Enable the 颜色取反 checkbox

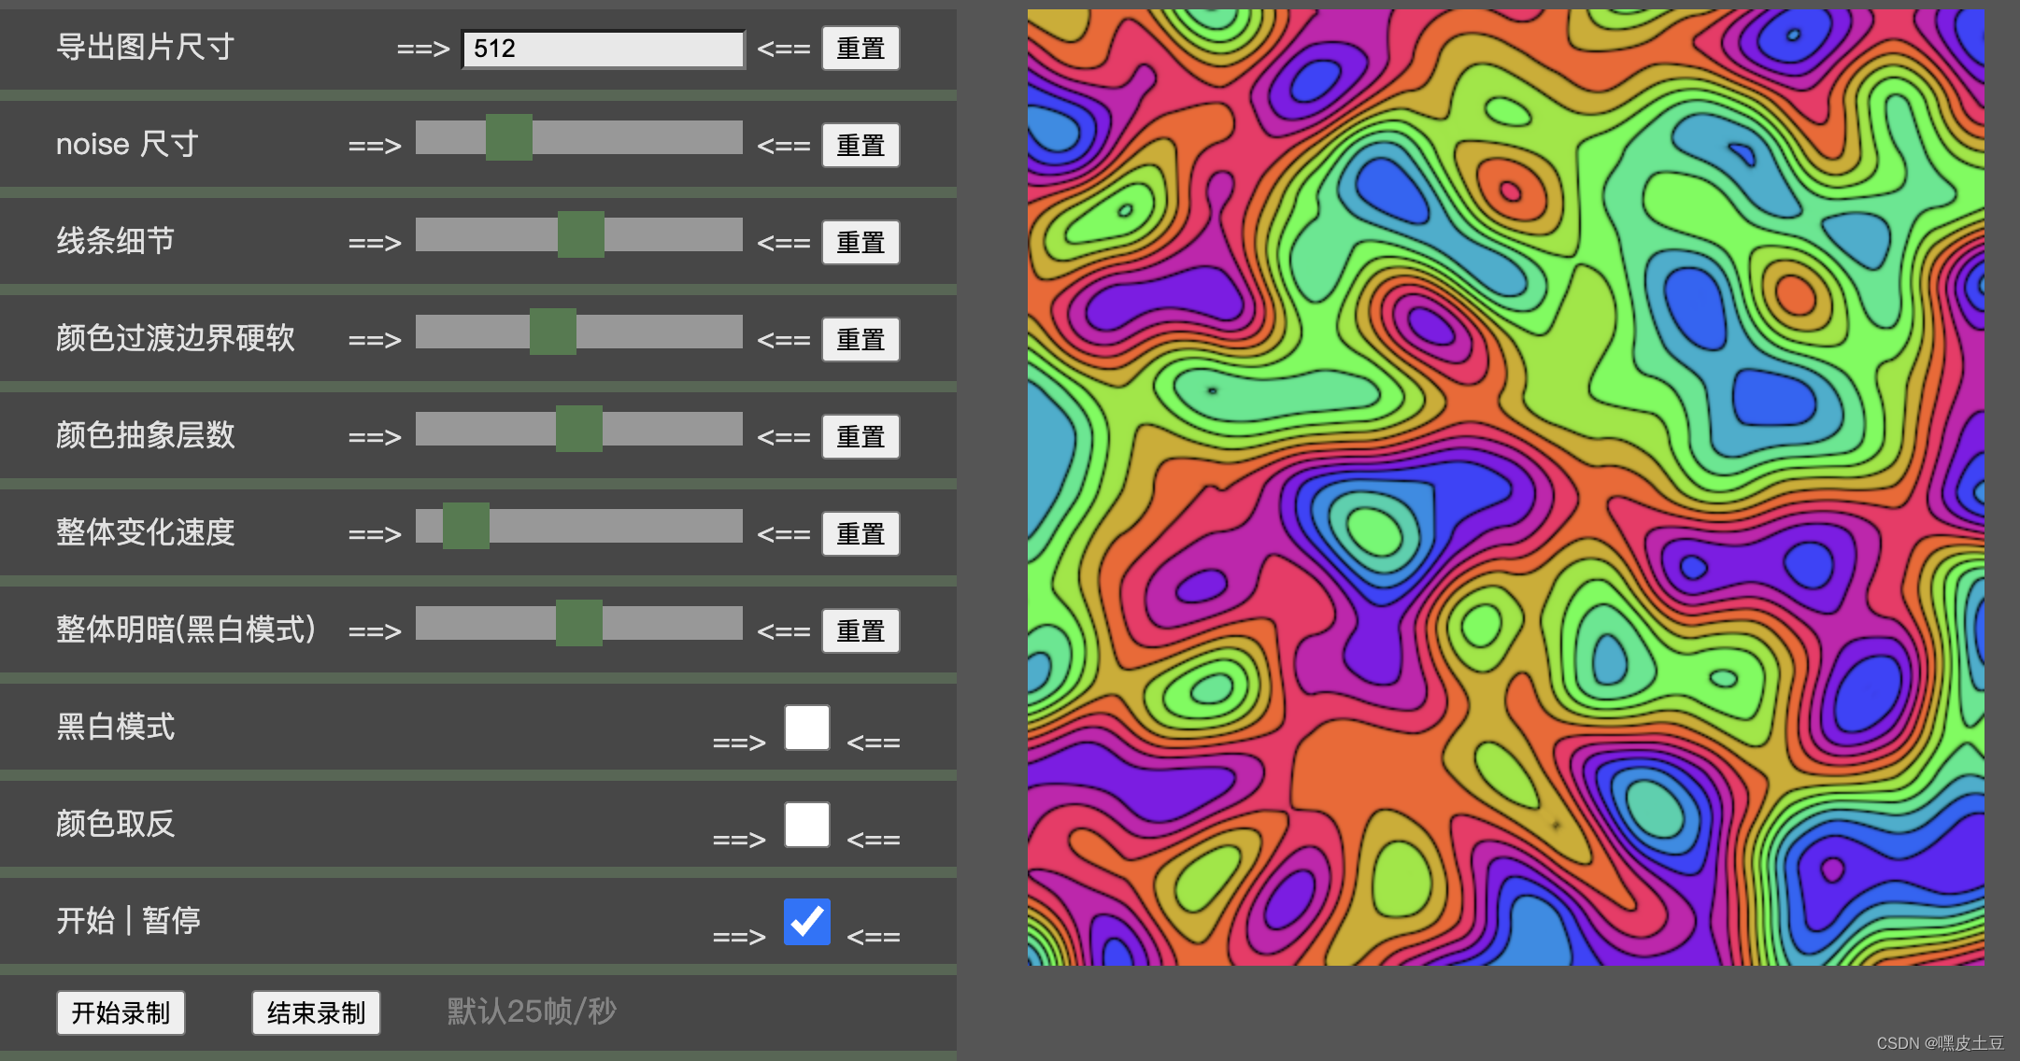click(807, 825)
